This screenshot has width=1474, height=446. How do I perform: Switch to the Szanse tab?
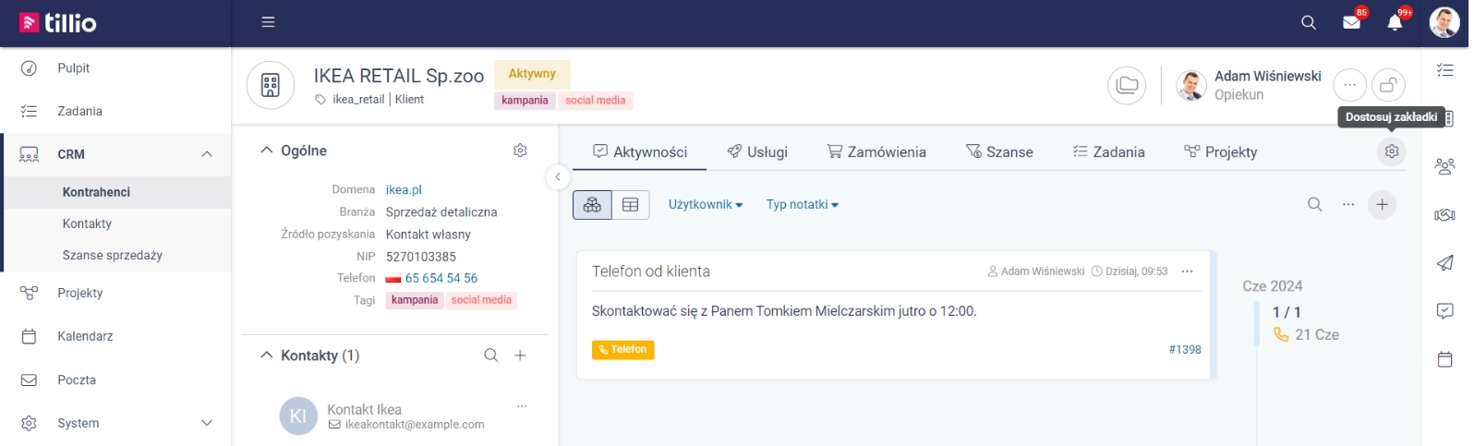pyautogui.click(x=999, y=152)
